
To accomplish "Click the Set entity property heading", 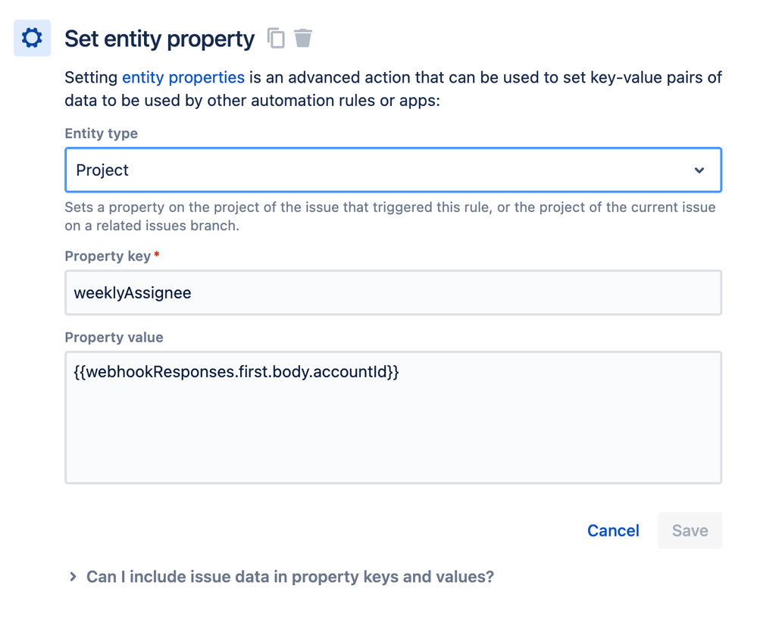I will [x=159, y=39].
